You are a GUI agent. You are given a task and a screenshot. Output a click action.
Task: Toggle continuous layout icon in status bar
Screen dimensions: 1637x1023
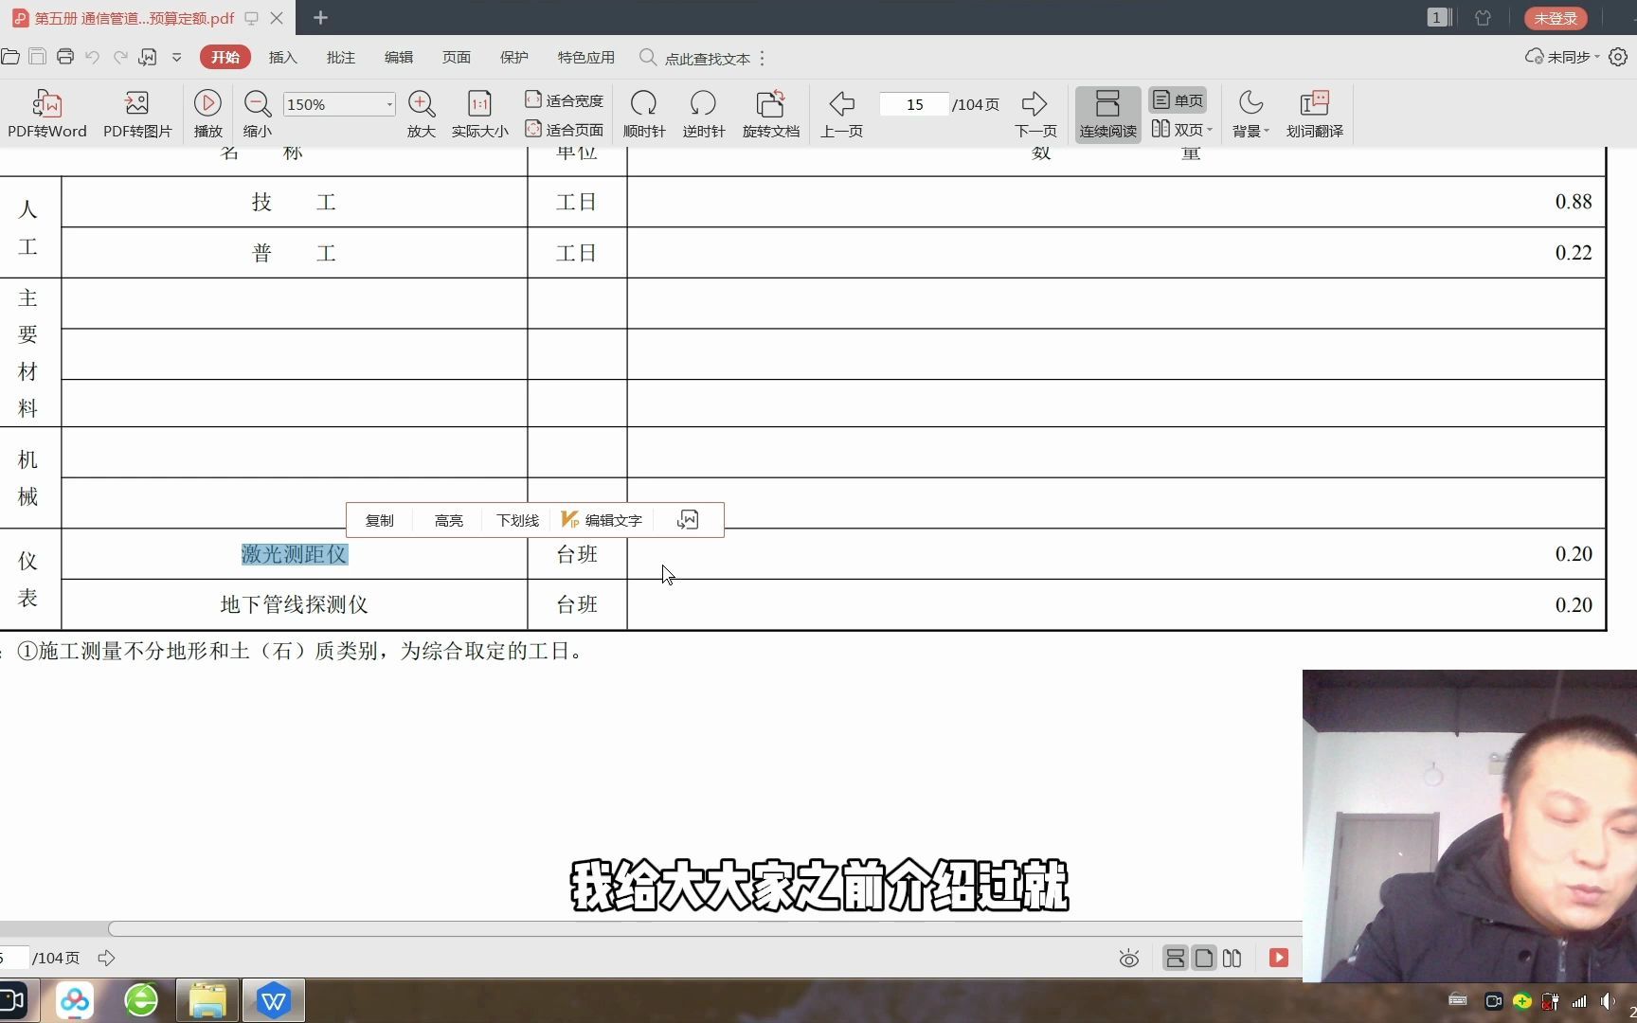(1175, 959)
